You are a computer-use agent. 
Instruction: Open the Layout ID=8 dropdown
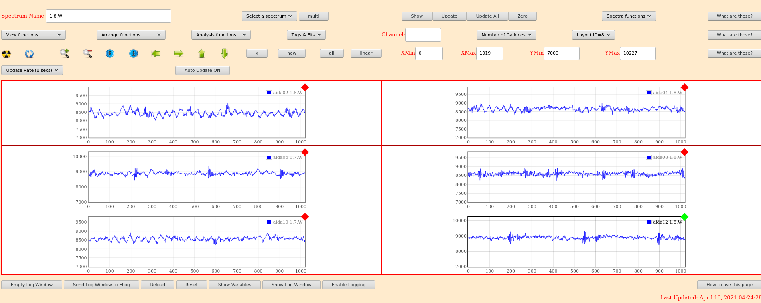pyautogui.click(x=593, y=35)
